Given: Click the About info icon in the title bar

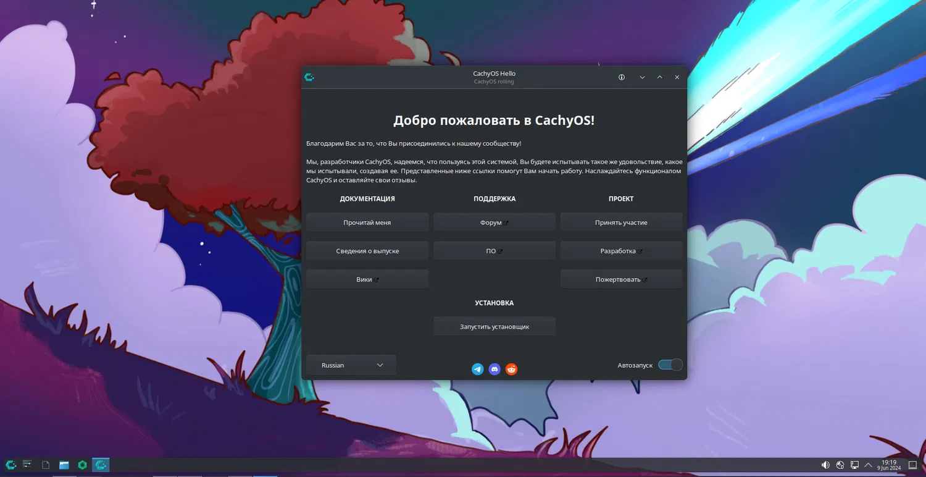Looking at the screenshot, I should tap(622, 77).
